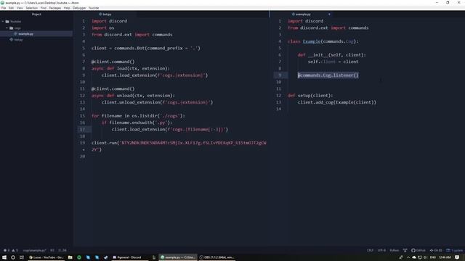Open the Help menu
Viewport: 465px width, 261px height.
click(67, 8)
